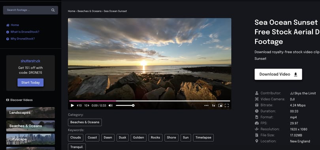The image size is (320, 150).
Task: Select the Clouds keyword tag
Action: (76, 138)
